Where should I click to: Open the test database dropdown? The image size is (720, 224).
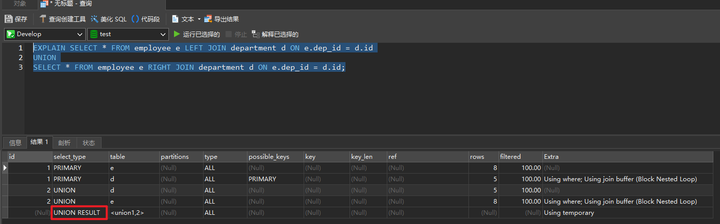tap(128, 35)
